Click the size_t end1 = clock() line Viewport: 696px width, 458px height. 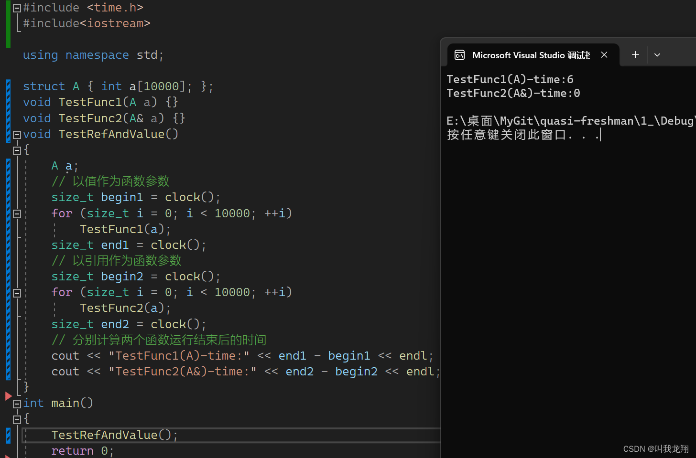pos(129,245)
